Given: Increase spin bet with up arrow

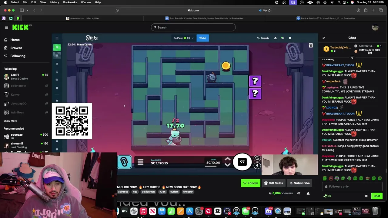Looking at the screenshot, I should 228,159.
